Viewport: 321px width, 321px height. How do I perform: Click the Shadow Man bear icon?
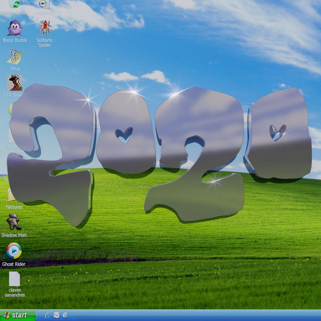[x=14, y=222]
